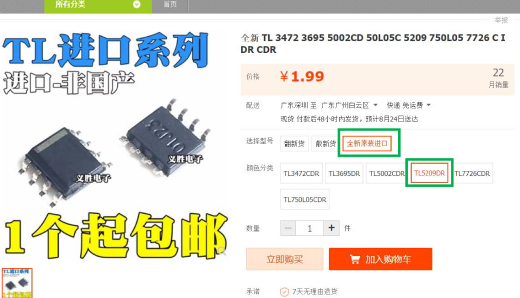Increase quantity with the plus button
Screen dimensions: 520x298
click(331, 228)
